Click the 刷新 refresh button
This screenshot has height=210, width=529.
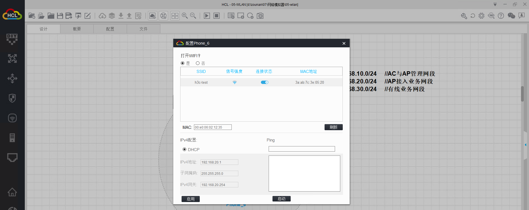333,127
